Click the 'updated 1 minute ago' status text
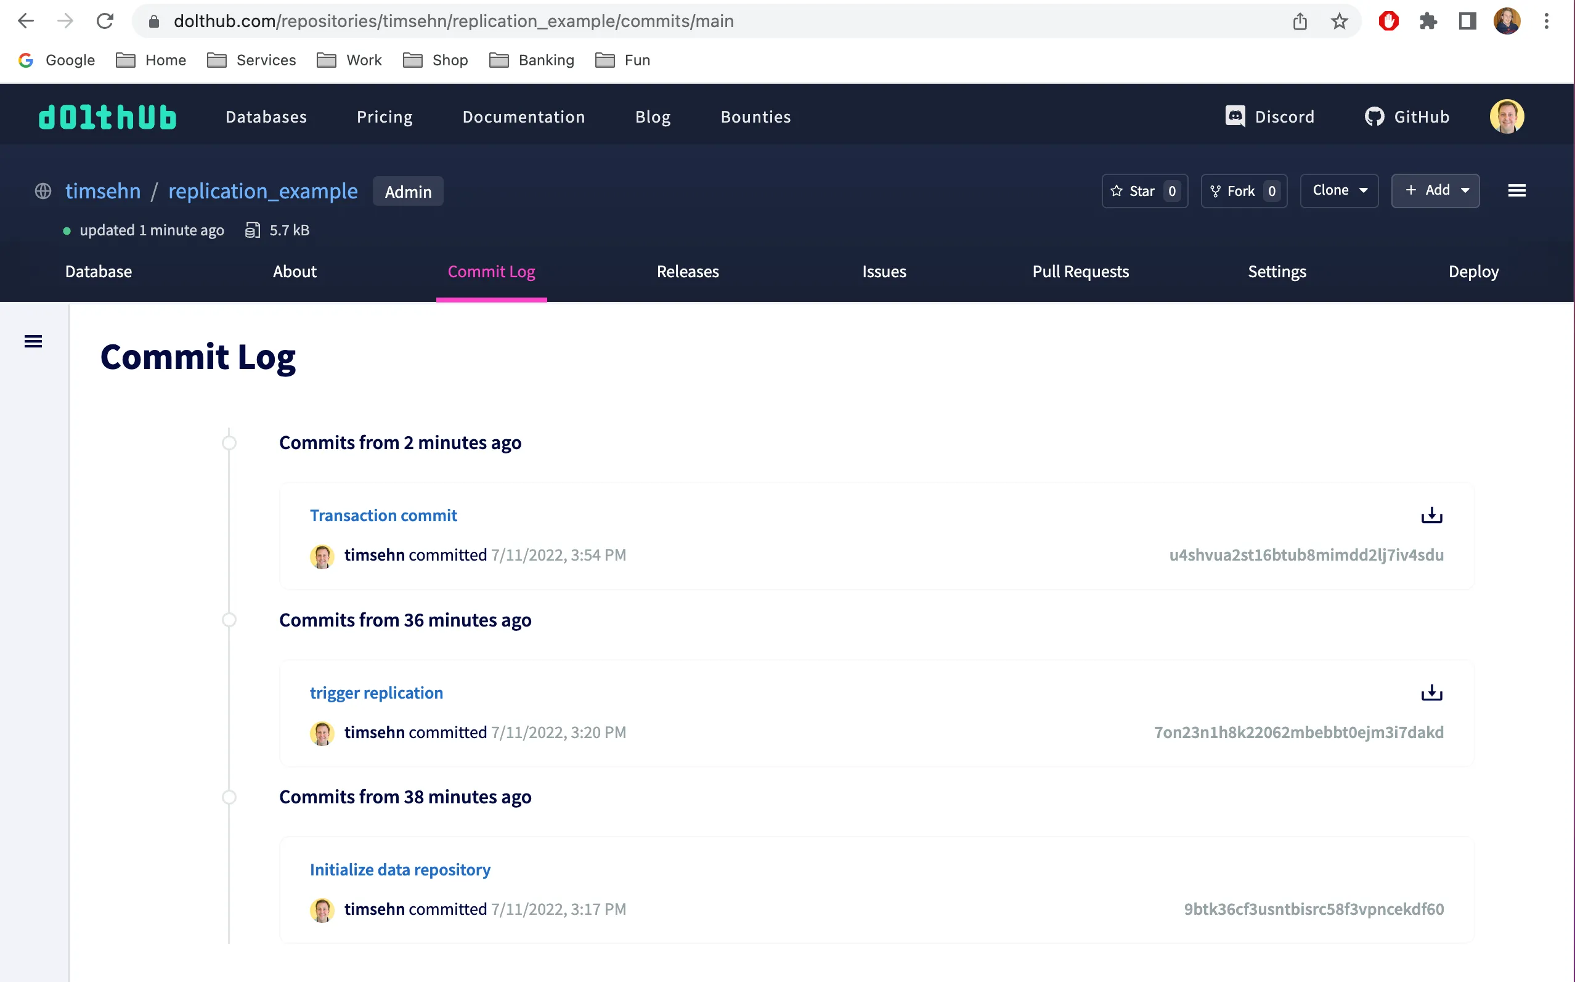 tap(152, 230)
